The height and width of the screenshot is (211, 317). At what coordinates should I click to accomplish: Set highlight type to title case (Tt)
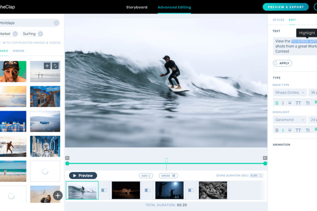click(x=307, y=130)
